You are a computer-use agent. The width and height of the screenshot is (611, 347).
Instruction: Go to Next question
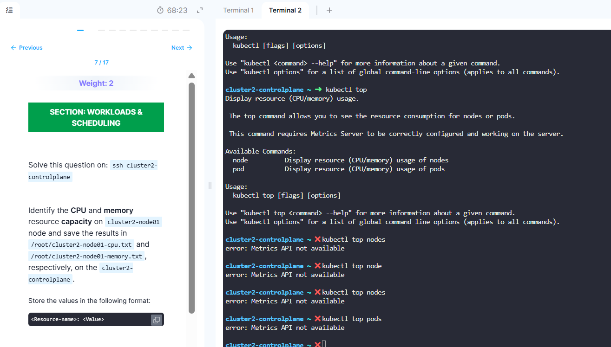tap(182, 48)
